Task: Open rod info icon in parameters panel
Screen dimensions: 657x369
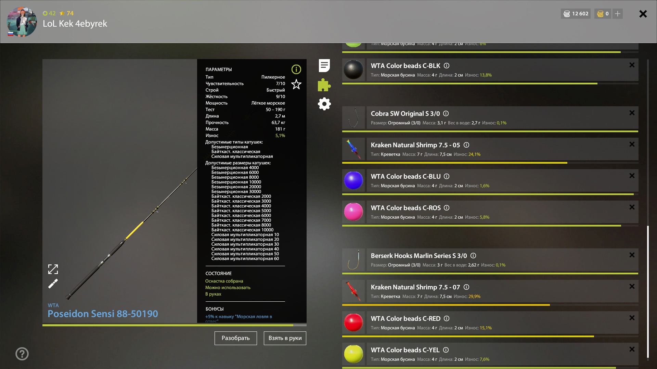Action: pos(296,69)
